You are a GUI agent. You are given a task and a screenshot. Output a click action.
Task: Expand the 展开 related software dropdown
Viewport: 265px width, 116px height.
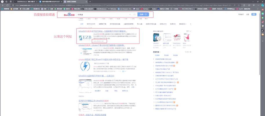tap(189, 31)
